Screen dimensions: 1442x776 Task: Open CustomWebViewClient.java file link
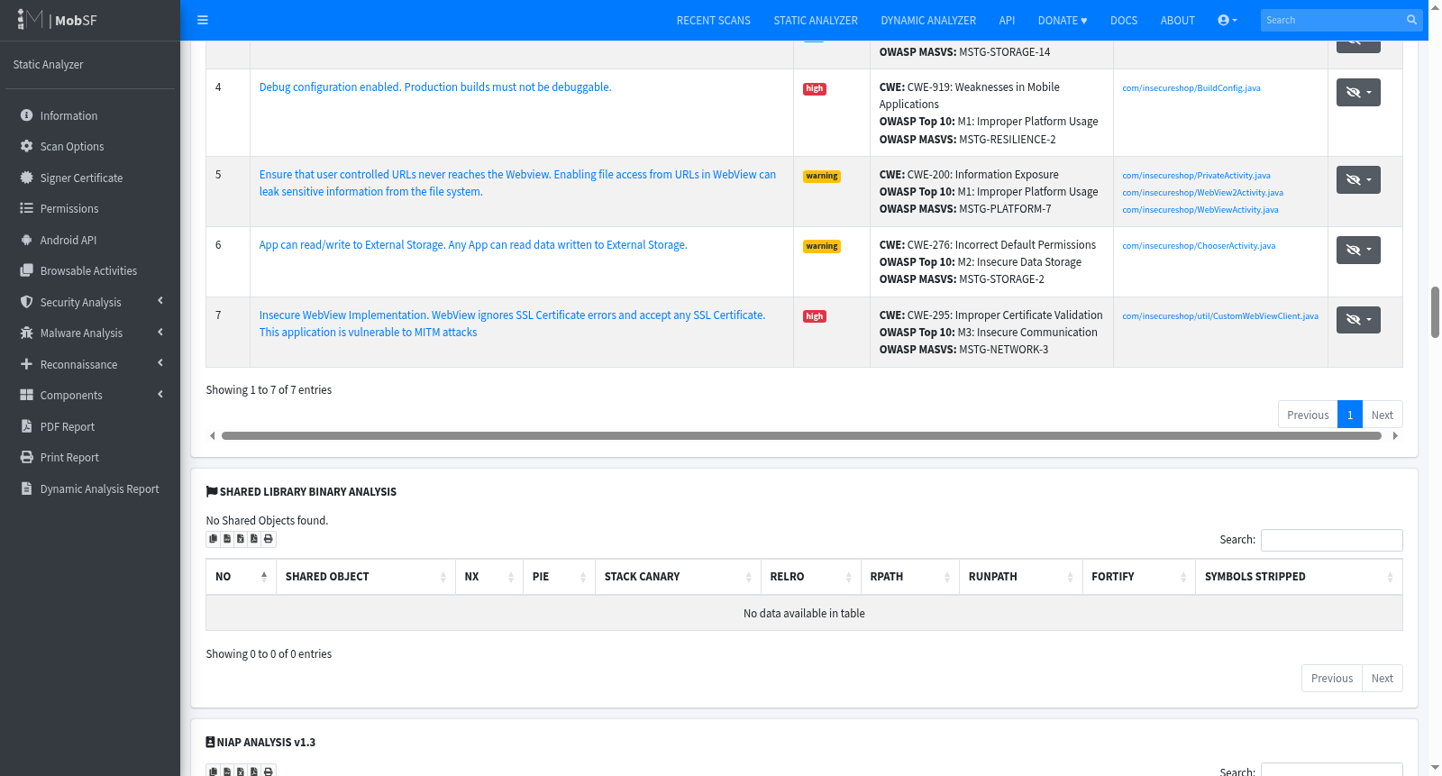point(1220,316)
